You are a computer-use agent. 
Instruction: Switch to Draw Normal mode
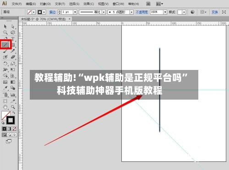pyautogui.click(x=4, y=135)
